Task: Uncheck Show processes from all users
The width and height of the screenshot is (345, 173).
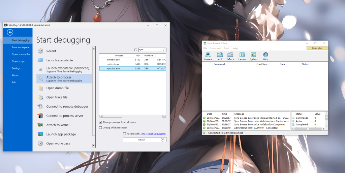Action: (101, 122)
